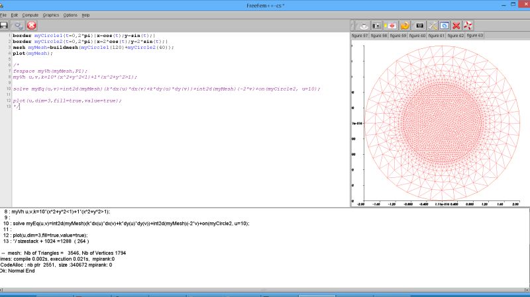Click the CodeAlloc output line
530x297 pixels.
pos(56,265)
